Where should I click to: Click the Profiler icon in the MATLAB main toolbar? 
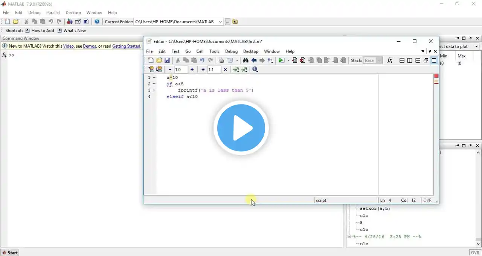point(86,22)
